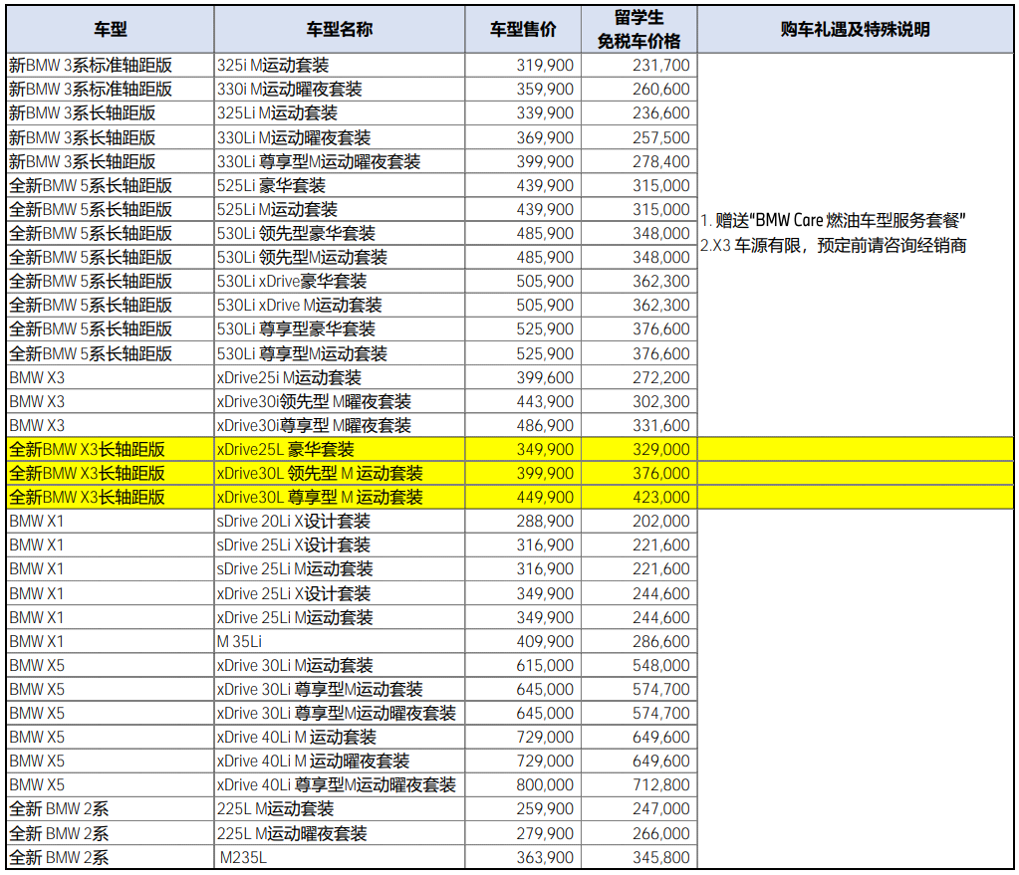Select xDrive 40Li 尊享型M运动曜夜套装 cell
Viewport: 1019px width, 875px height.
(x=340, y=785)
